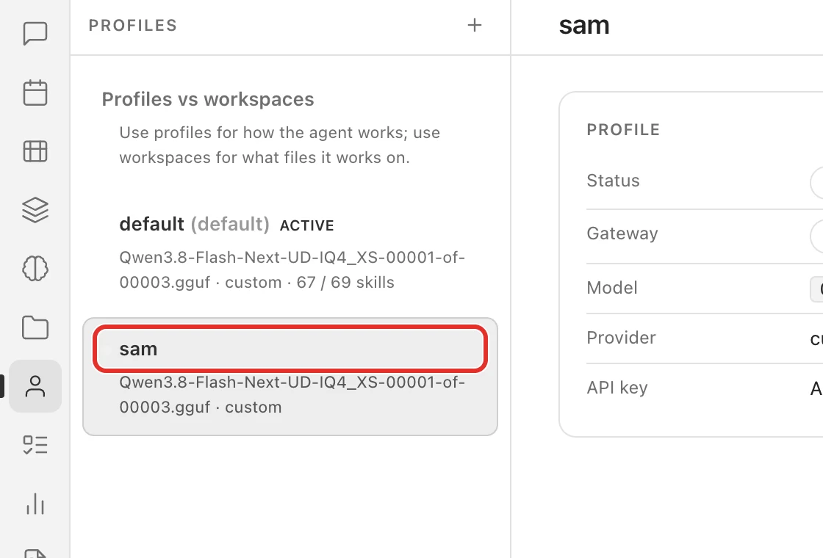Select the person profiles sidebar icon

[x=35, y=386]
